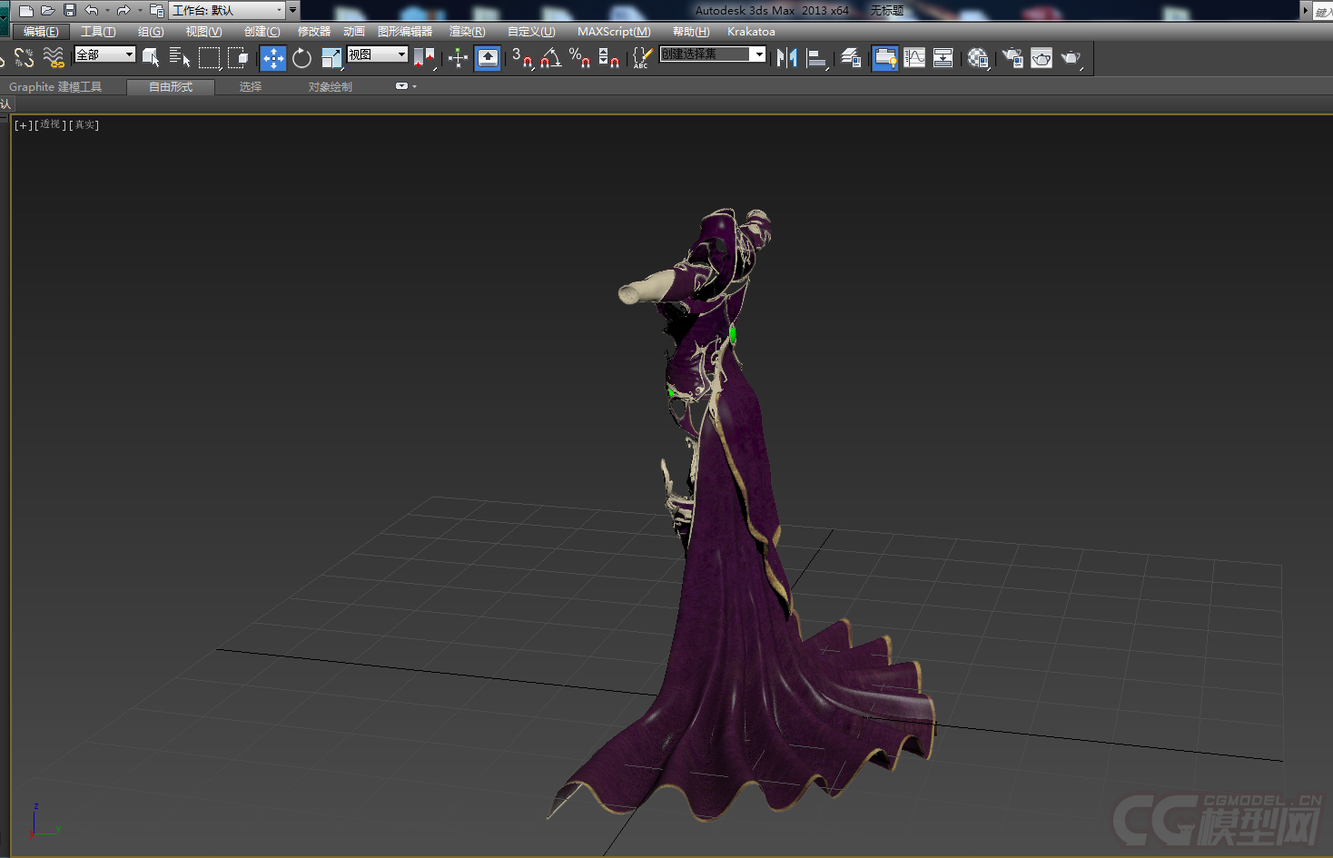The height and width of the screenshot is (858, 1333).
Task: Click the viewport [+] menu label
Action: 24,125
